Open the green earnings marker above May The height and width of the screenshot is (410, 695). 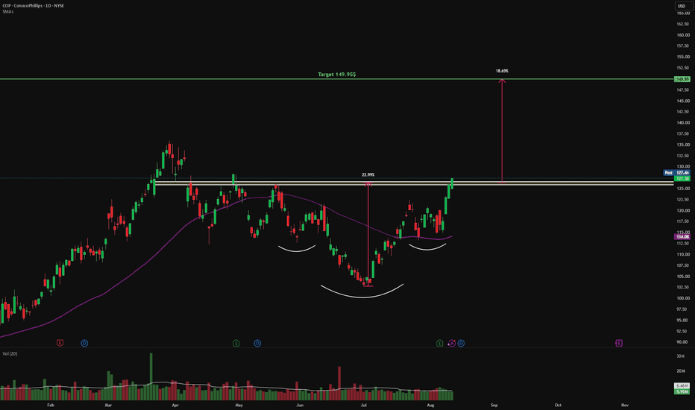(x=236, y=343)
